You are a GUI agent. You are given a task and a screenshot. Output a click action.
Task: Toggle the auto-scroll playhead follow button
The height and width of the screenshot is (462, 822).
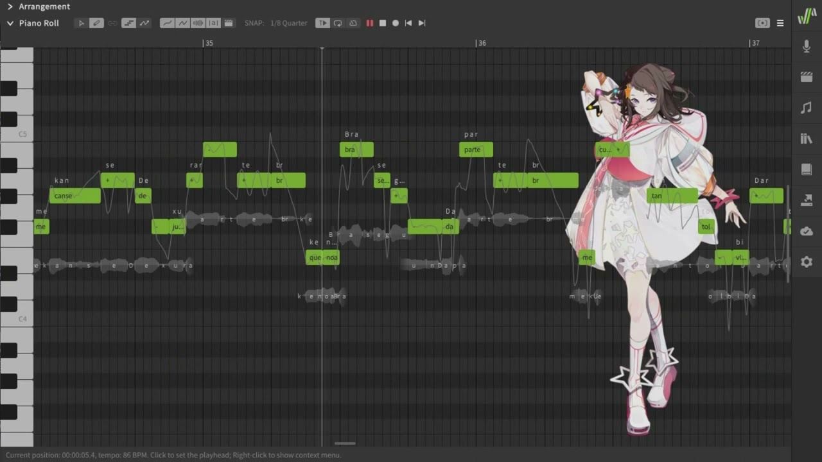tap(322, 23)
